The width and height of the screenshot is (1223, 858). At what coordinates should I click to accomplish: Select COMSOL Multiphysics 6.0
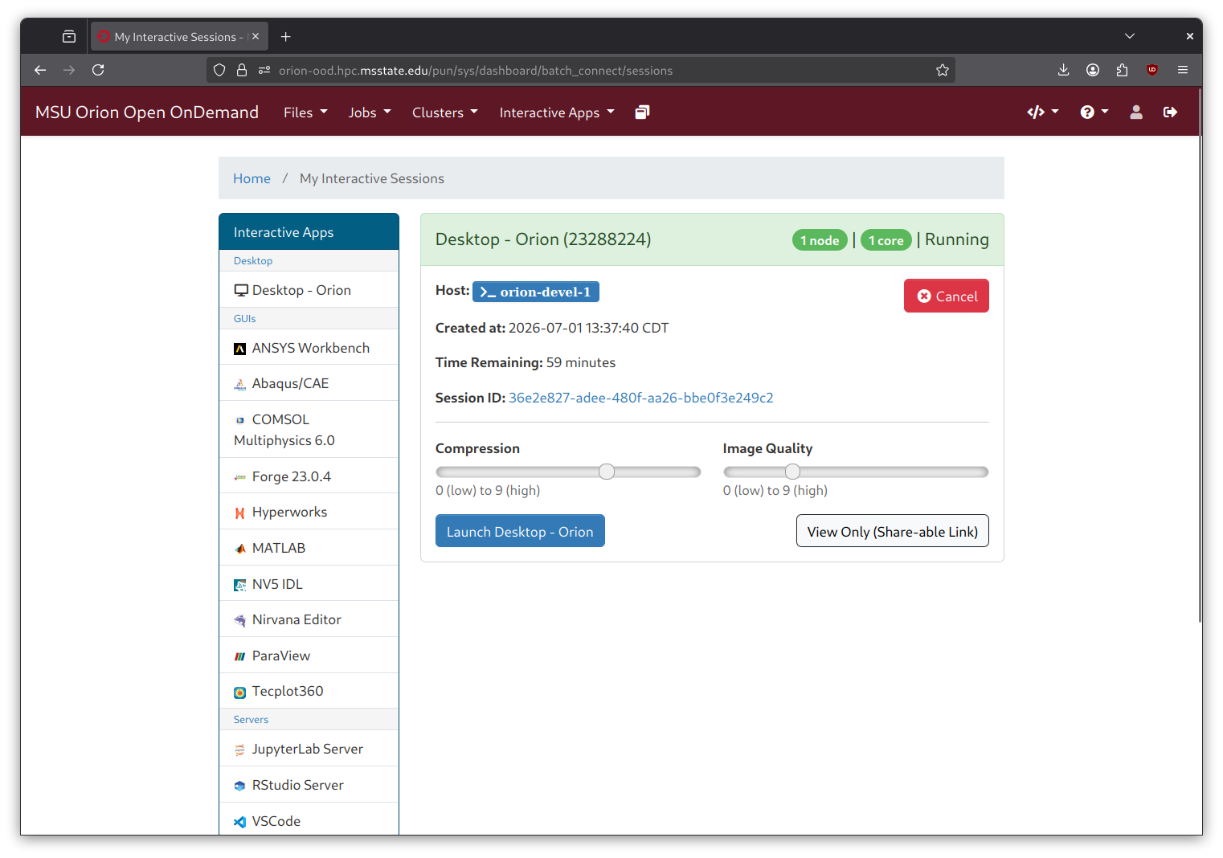(309, 430)
